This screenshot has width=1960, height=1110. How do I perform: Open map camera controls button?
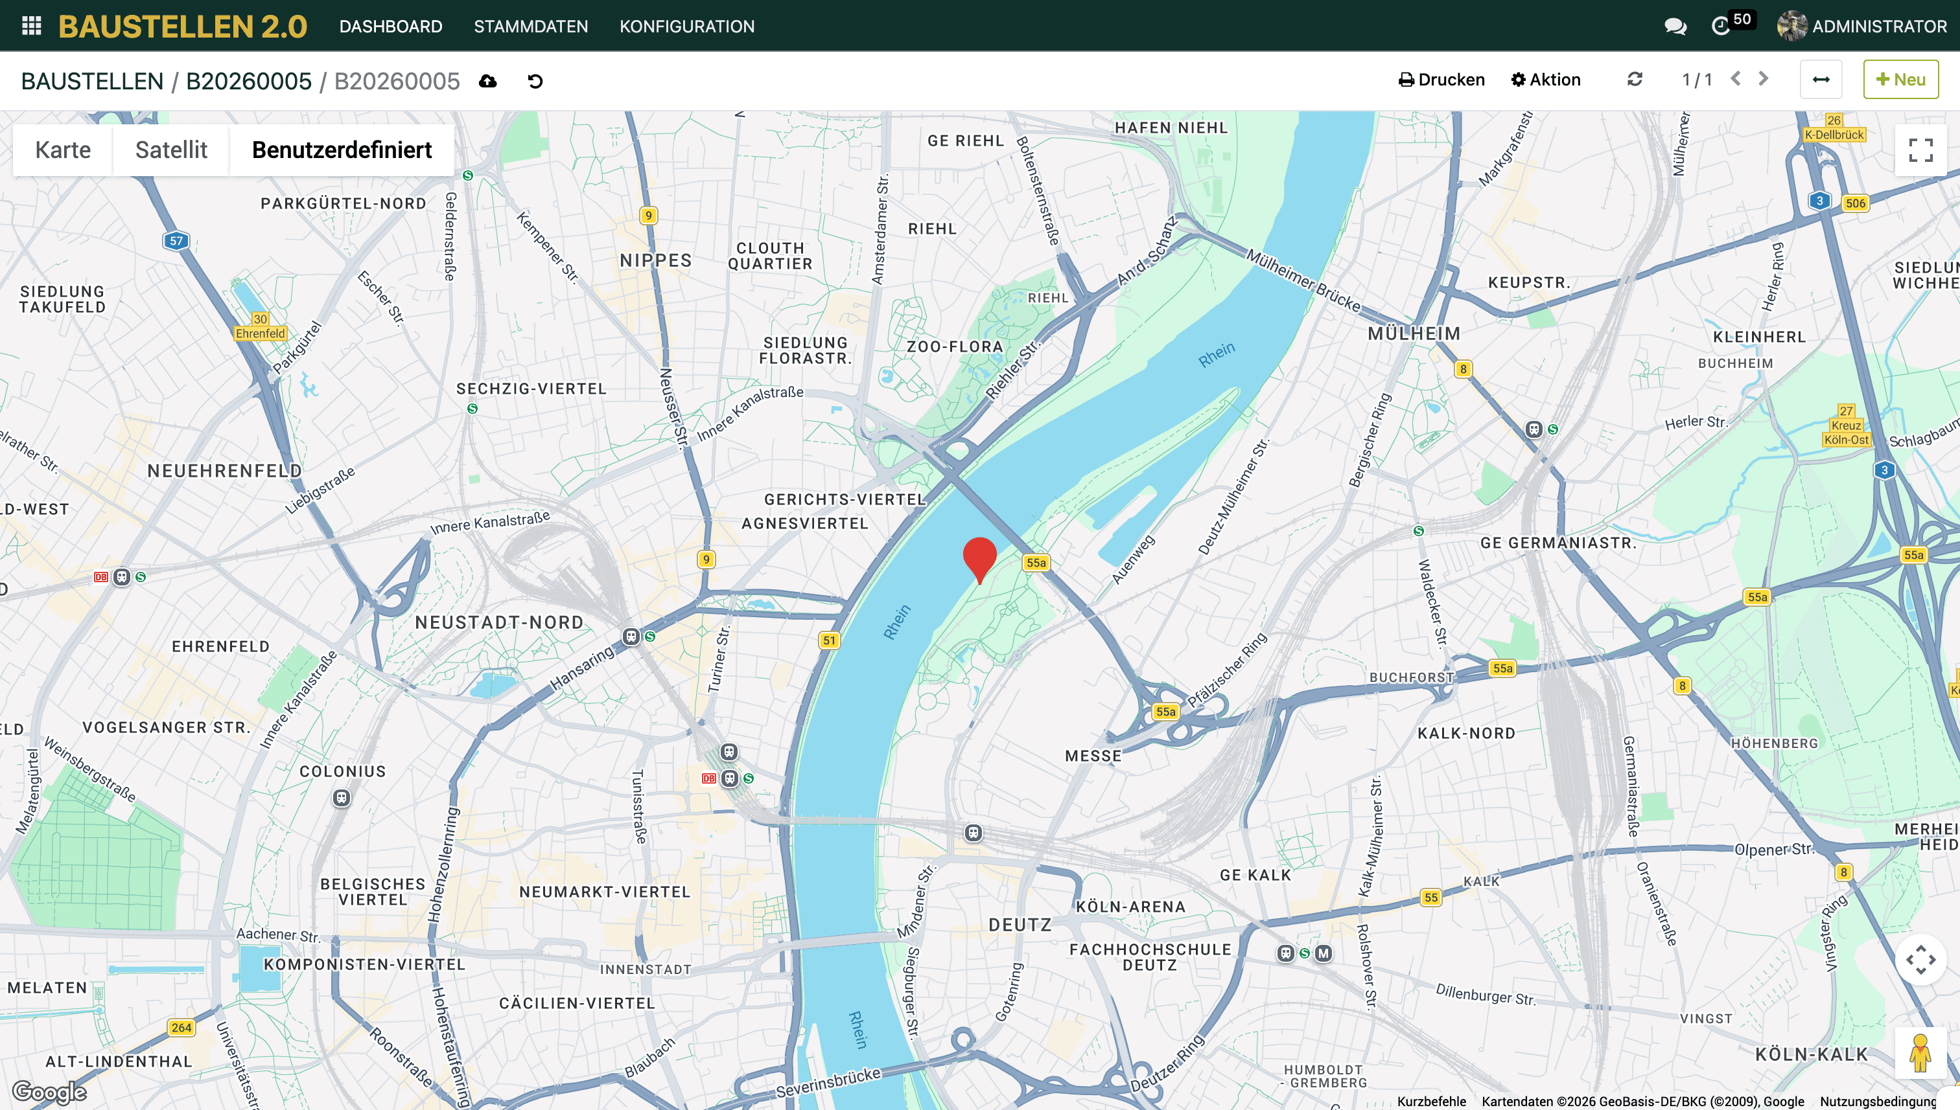pyautogui.click(x=1920, y=959)
